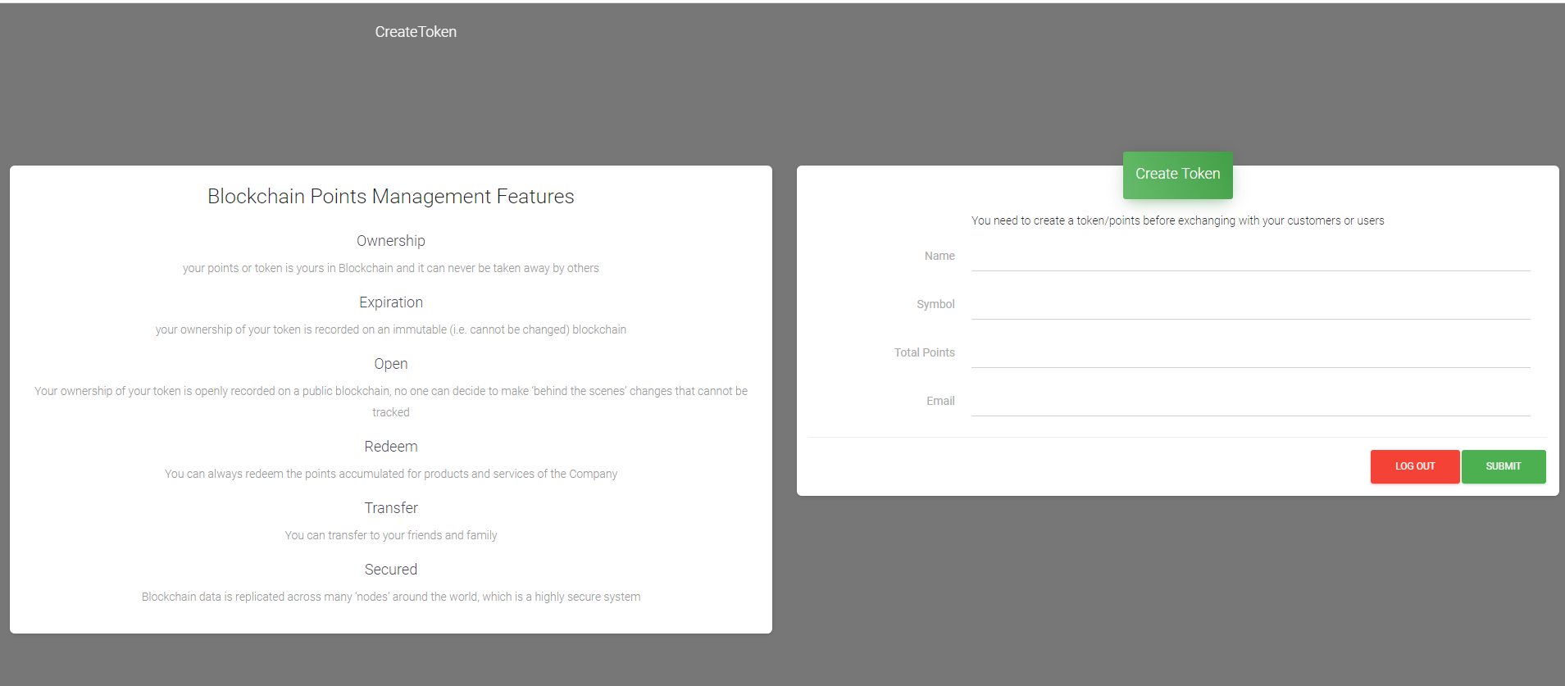1565x686 pixels.
Task: Click the Email field label
Action: click(x=940, y=402)
